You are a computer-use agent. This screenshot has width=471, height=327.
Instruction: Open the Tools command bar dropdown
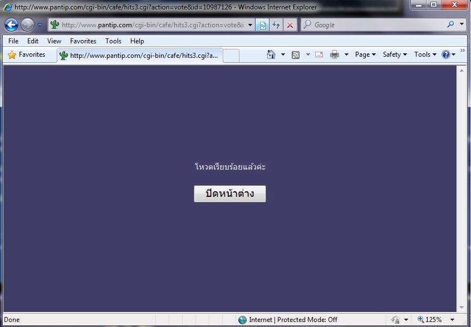pos(425,54)
